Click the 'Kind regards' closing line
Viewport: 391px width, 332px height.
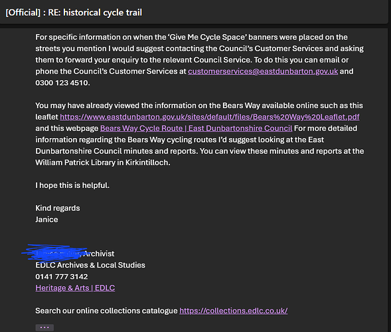point(58,208)
